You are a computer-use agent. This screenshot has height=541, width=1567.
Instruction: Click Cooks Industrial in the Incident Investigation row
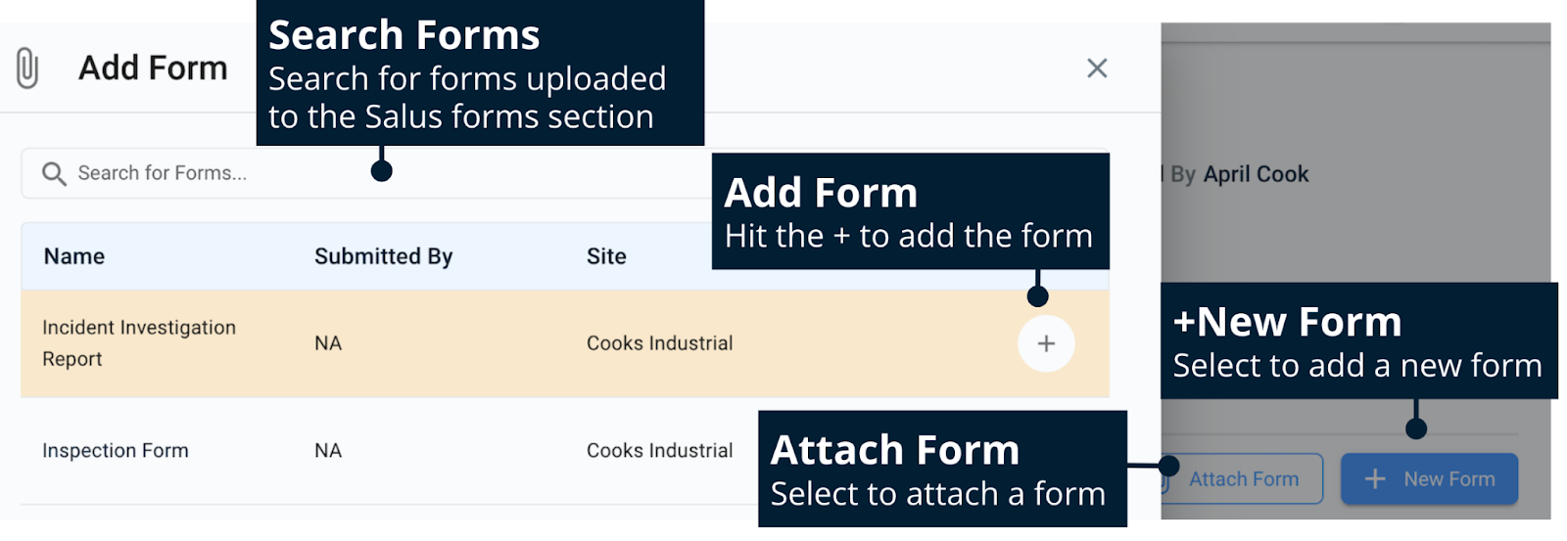click(x=659, y=343)
